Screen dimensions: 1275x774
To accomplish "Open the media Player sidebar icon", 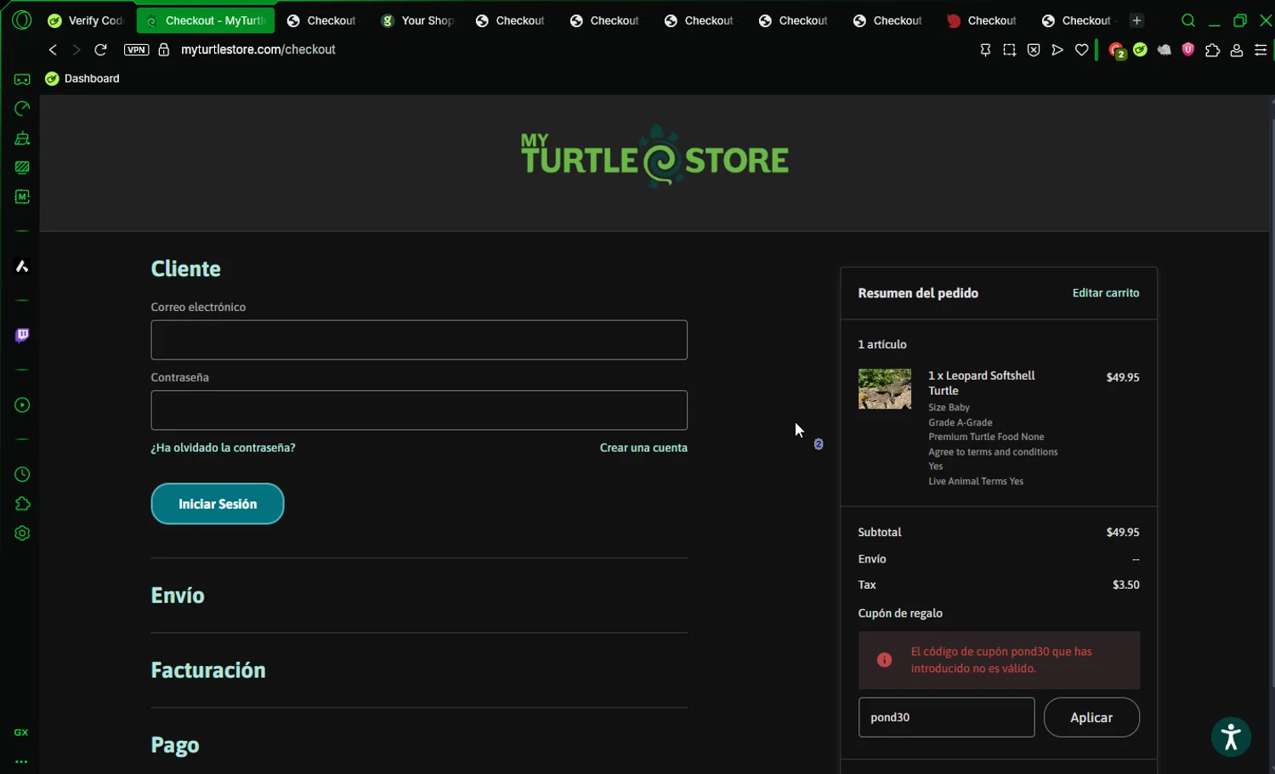I will pyautogui.click(x=22, y=405).
